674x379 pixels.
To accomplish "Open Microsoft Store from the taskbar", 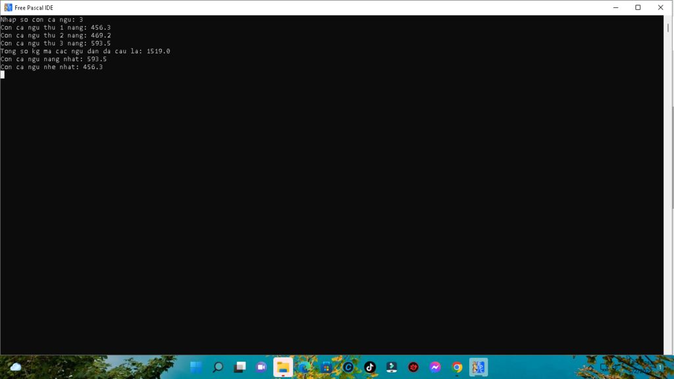I will coord(326,367).
